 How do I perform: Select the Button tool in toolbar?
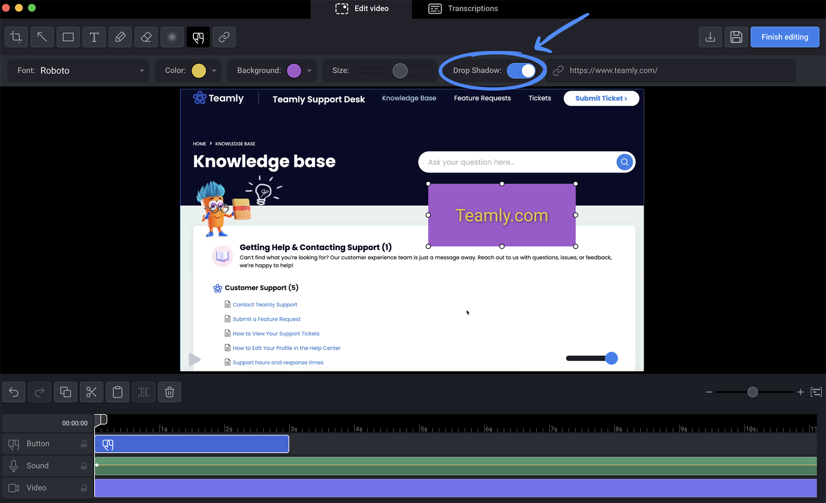(198, 37)
